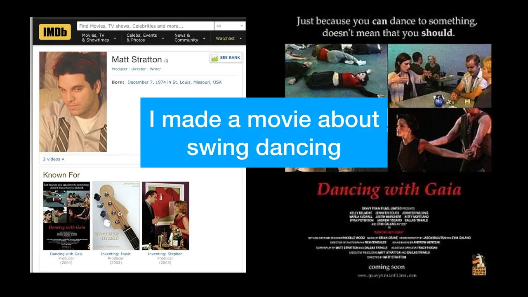Open the News & Community menu
Image resolution: width=528 pixels, height=297 pixels.
[189, 38]
